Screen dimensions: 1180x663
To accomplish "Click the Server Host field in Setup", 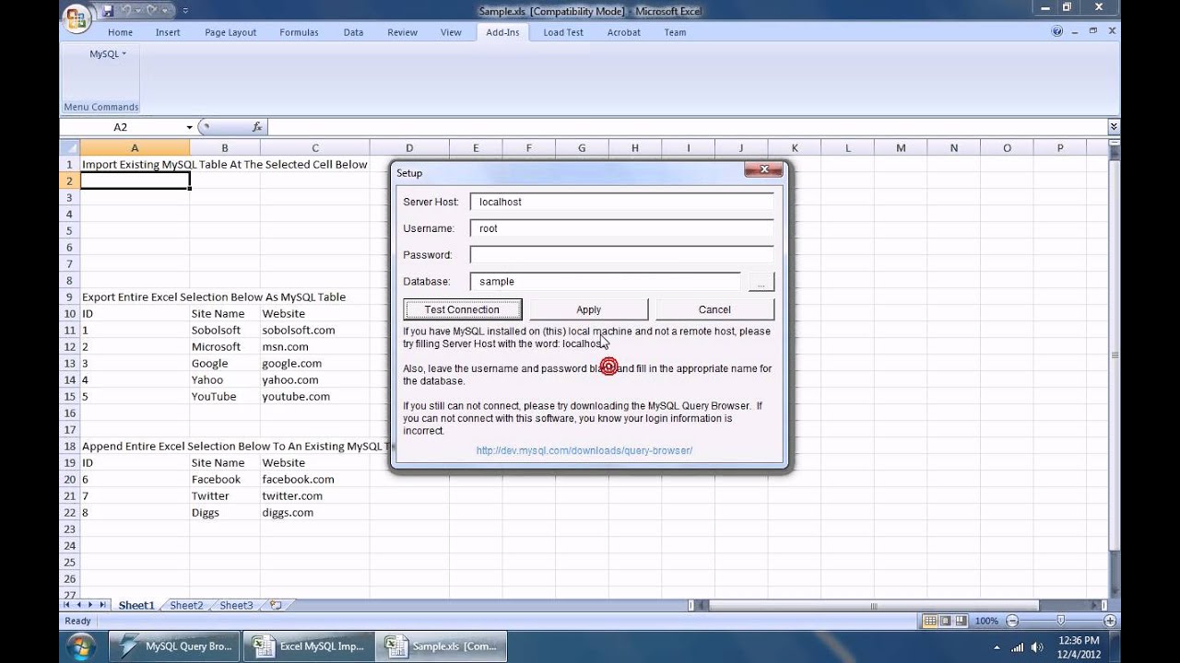I will click(x=621, y=202).
